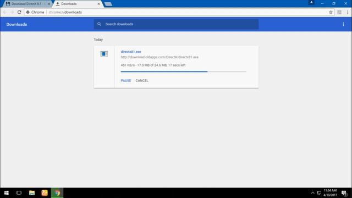Screen dimensions: 352x198
Task: Click the Today date label
Action: coord(98,40)
